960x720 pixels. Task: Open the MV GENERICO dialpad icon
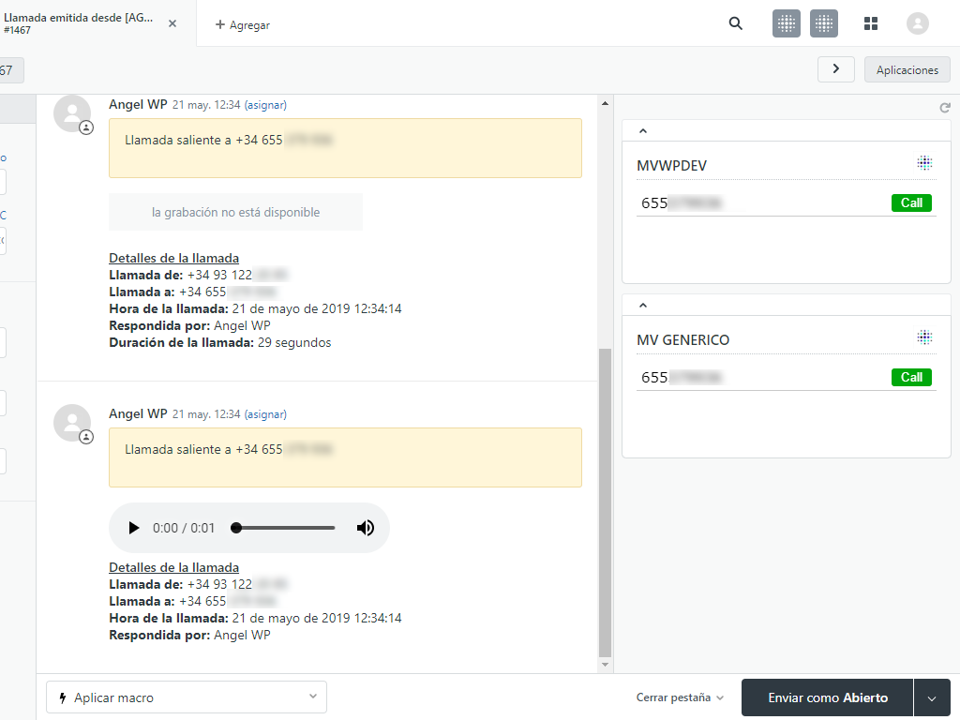(x=925, y=337)
